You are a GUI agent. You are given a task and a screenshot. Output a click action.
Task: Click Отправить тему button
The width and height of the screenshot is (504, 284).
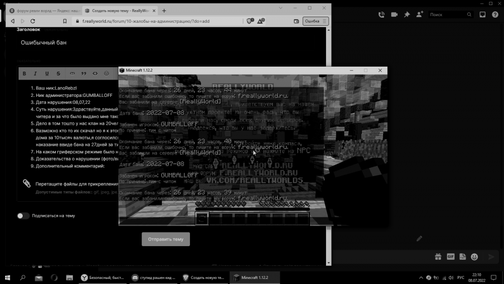pos(166,239)
